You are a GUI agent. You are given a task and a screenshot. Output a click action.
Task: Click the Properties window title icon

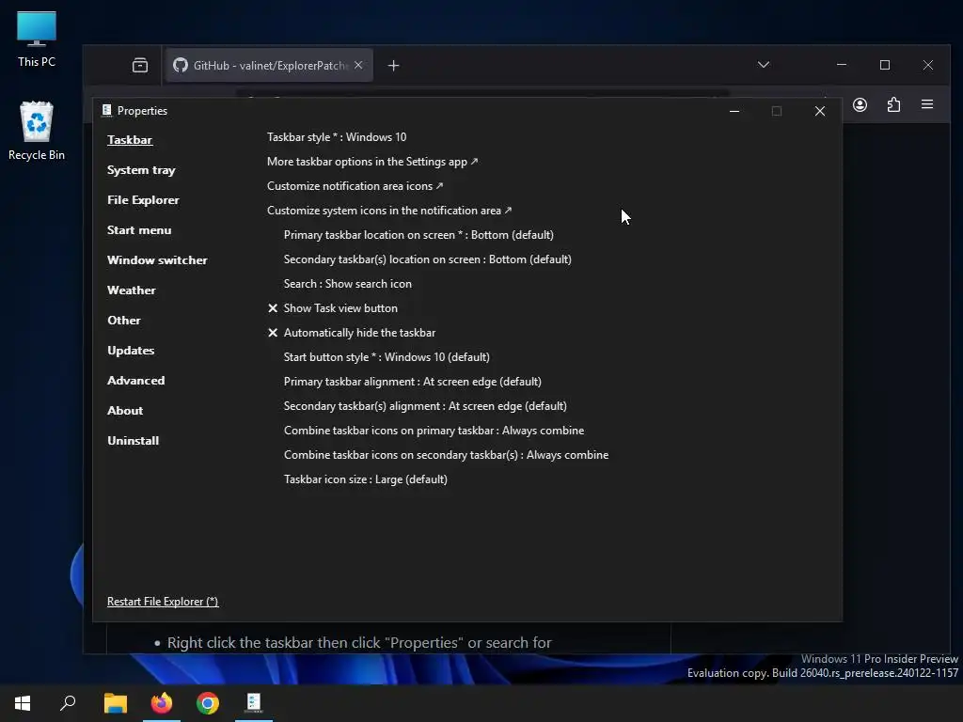point(106,111)
